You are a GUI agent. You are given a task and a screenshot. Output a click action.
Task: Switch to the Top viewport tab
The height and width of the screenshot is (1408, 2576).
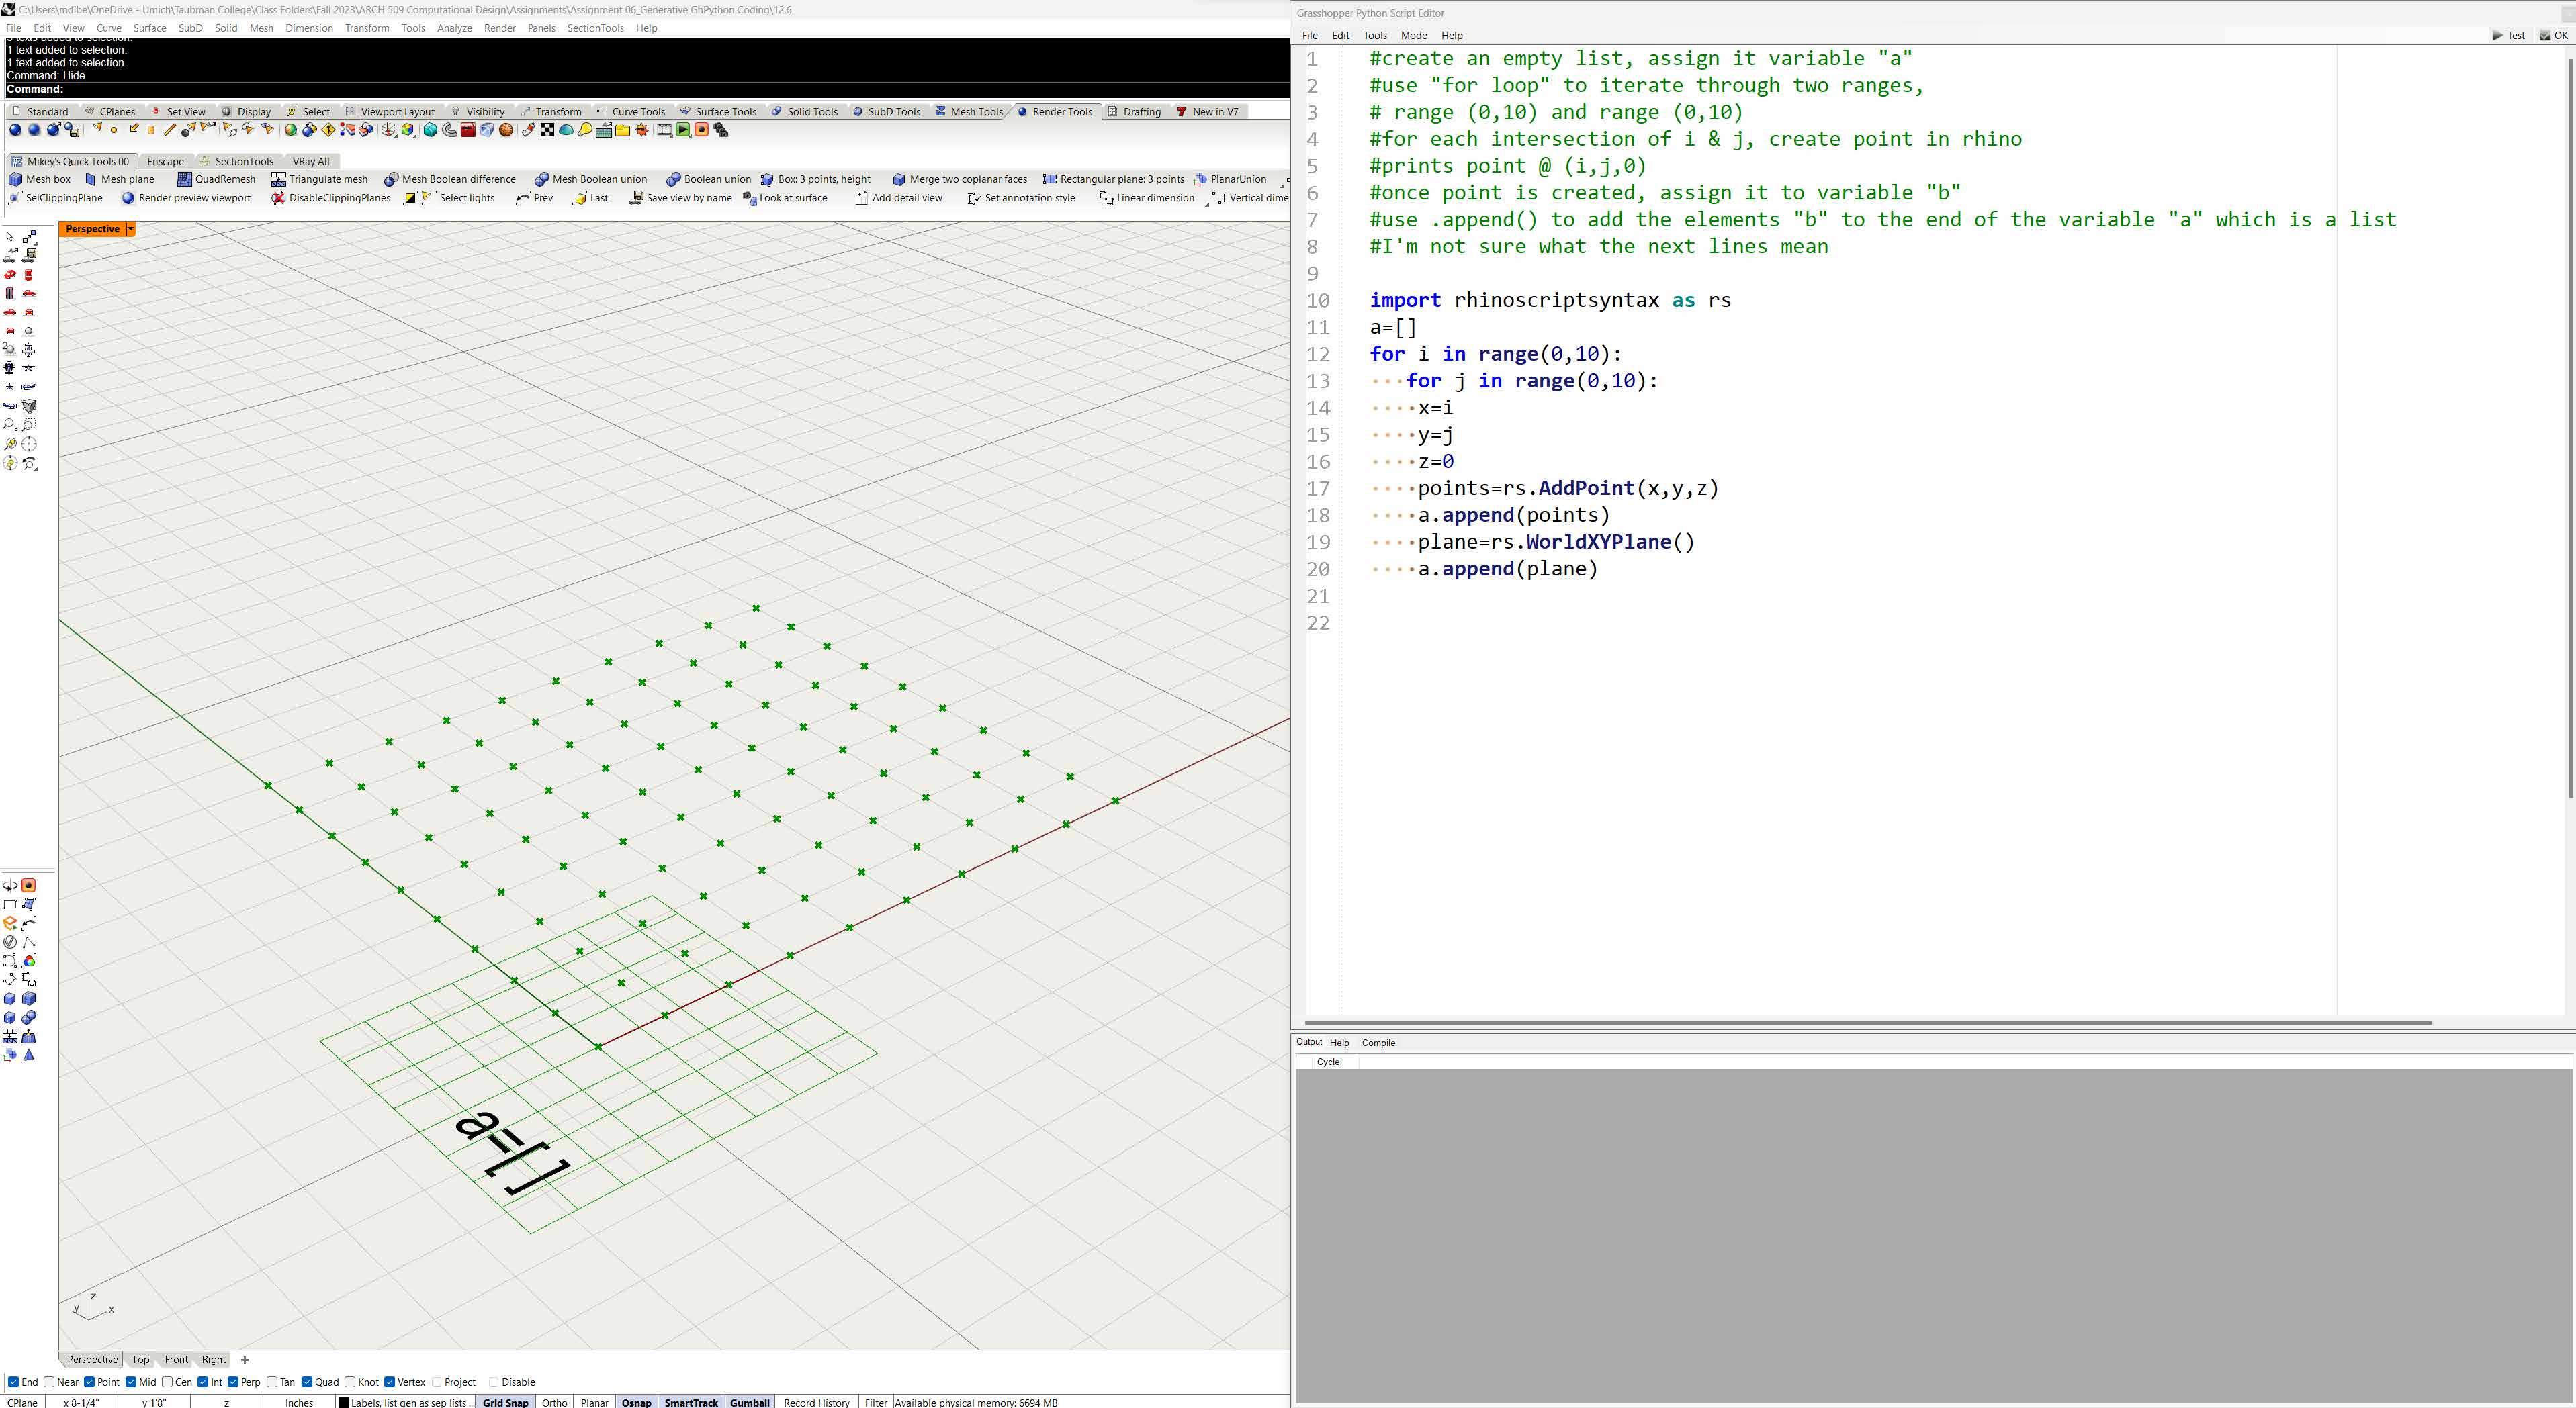pos(140,1359)
